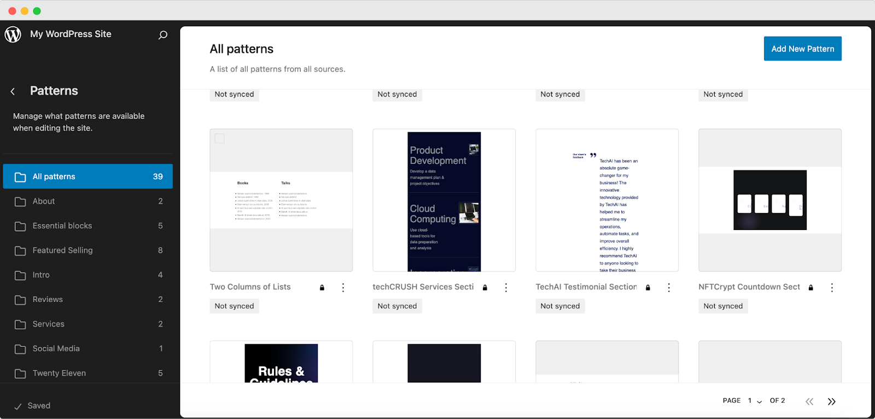Screen dimensions: 875x419
Task: Click the folder icon beside Twenty Eleven
Action: click(20, 374)
